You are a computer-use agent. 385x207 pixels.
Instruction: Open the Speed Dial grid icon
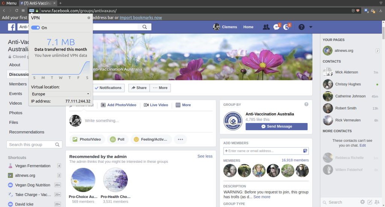tap(23, 10)
